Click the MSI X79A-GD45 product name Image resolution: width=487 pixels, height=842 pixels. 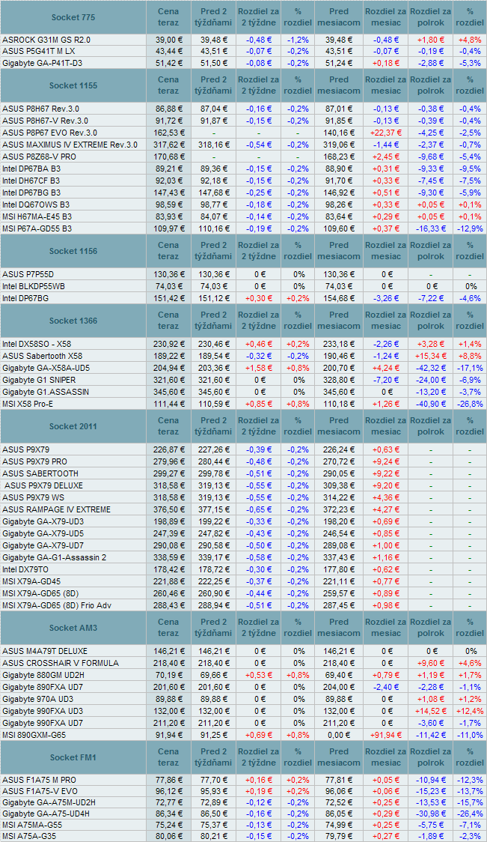point(31,581)
